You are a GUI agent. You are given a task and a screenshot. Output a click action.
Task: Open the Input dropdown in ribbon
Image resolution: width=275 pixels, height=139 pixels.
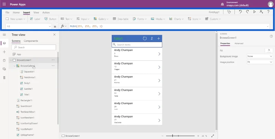coord(83,19)
